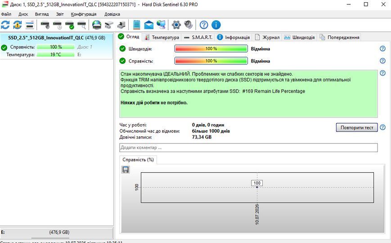Click the drive and computer toolbar icon
Image resolution: width=391 pixels, height=243 pixels.
click(121, 25)
